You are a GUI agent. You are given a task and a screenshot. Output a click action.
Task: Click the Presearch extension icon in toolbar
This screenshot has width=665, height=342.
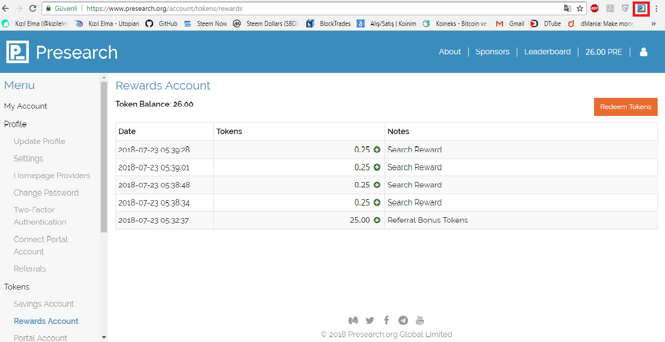[641, 8]
